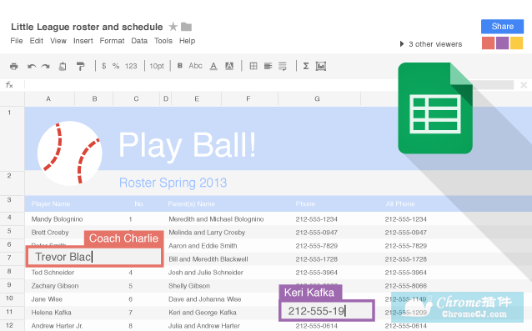Click the Mandy Bolognino cell

click(57, 219)
